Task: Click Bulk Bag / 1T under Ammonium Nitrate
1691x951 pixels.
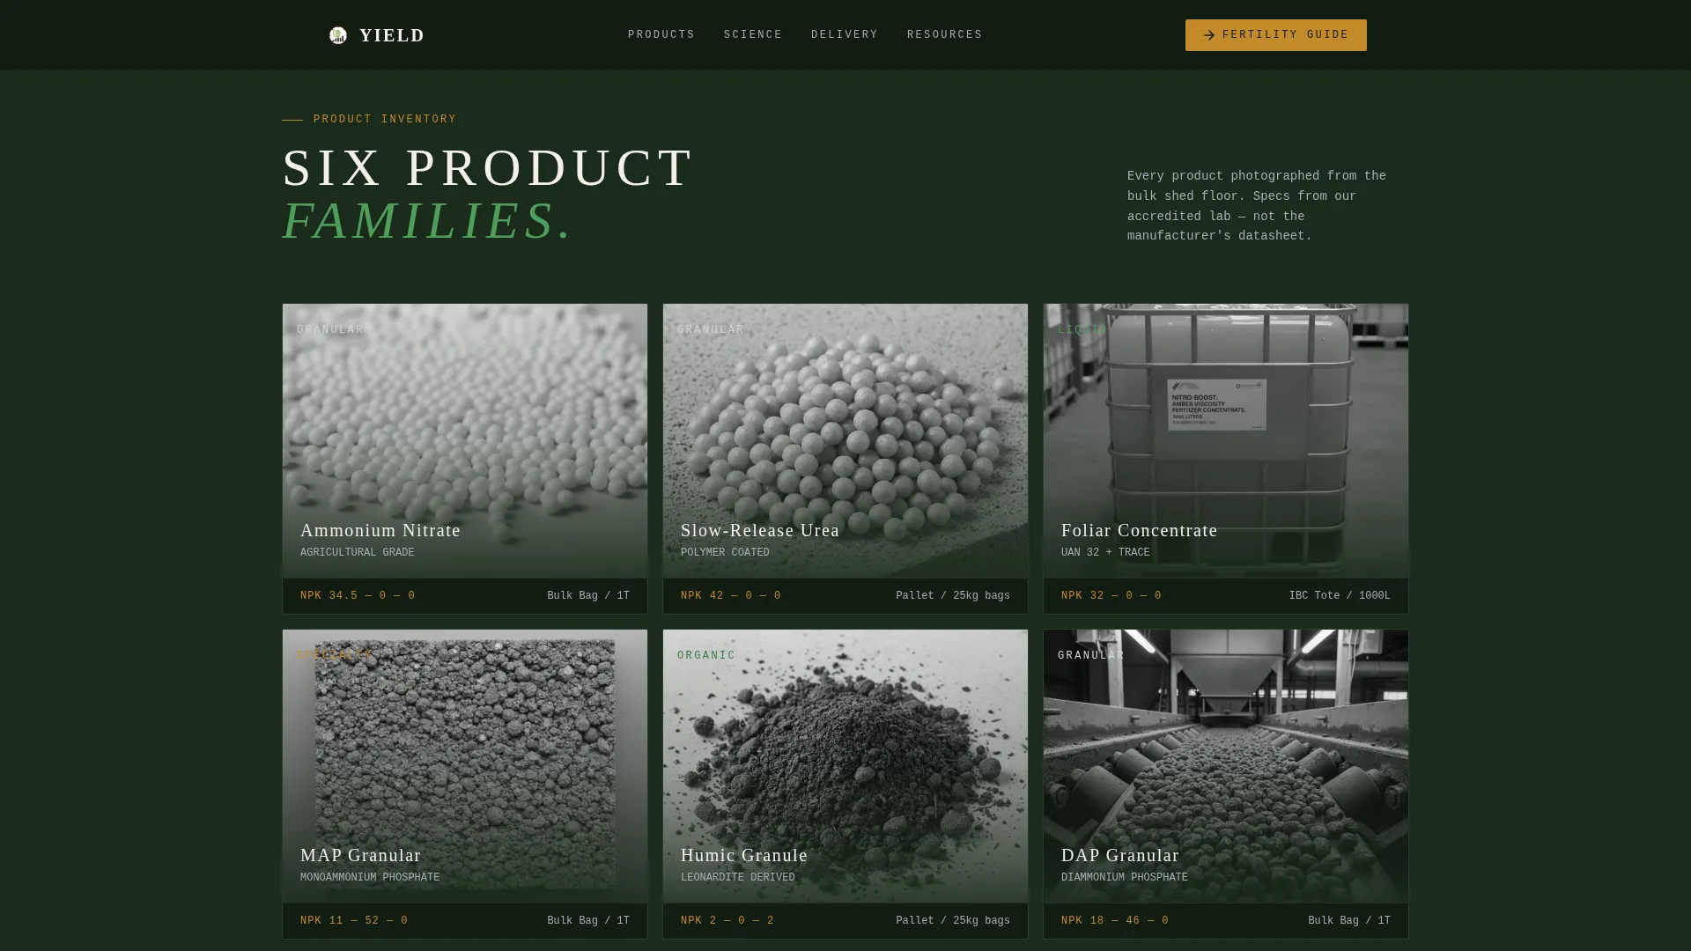Action: coord(588,596)
